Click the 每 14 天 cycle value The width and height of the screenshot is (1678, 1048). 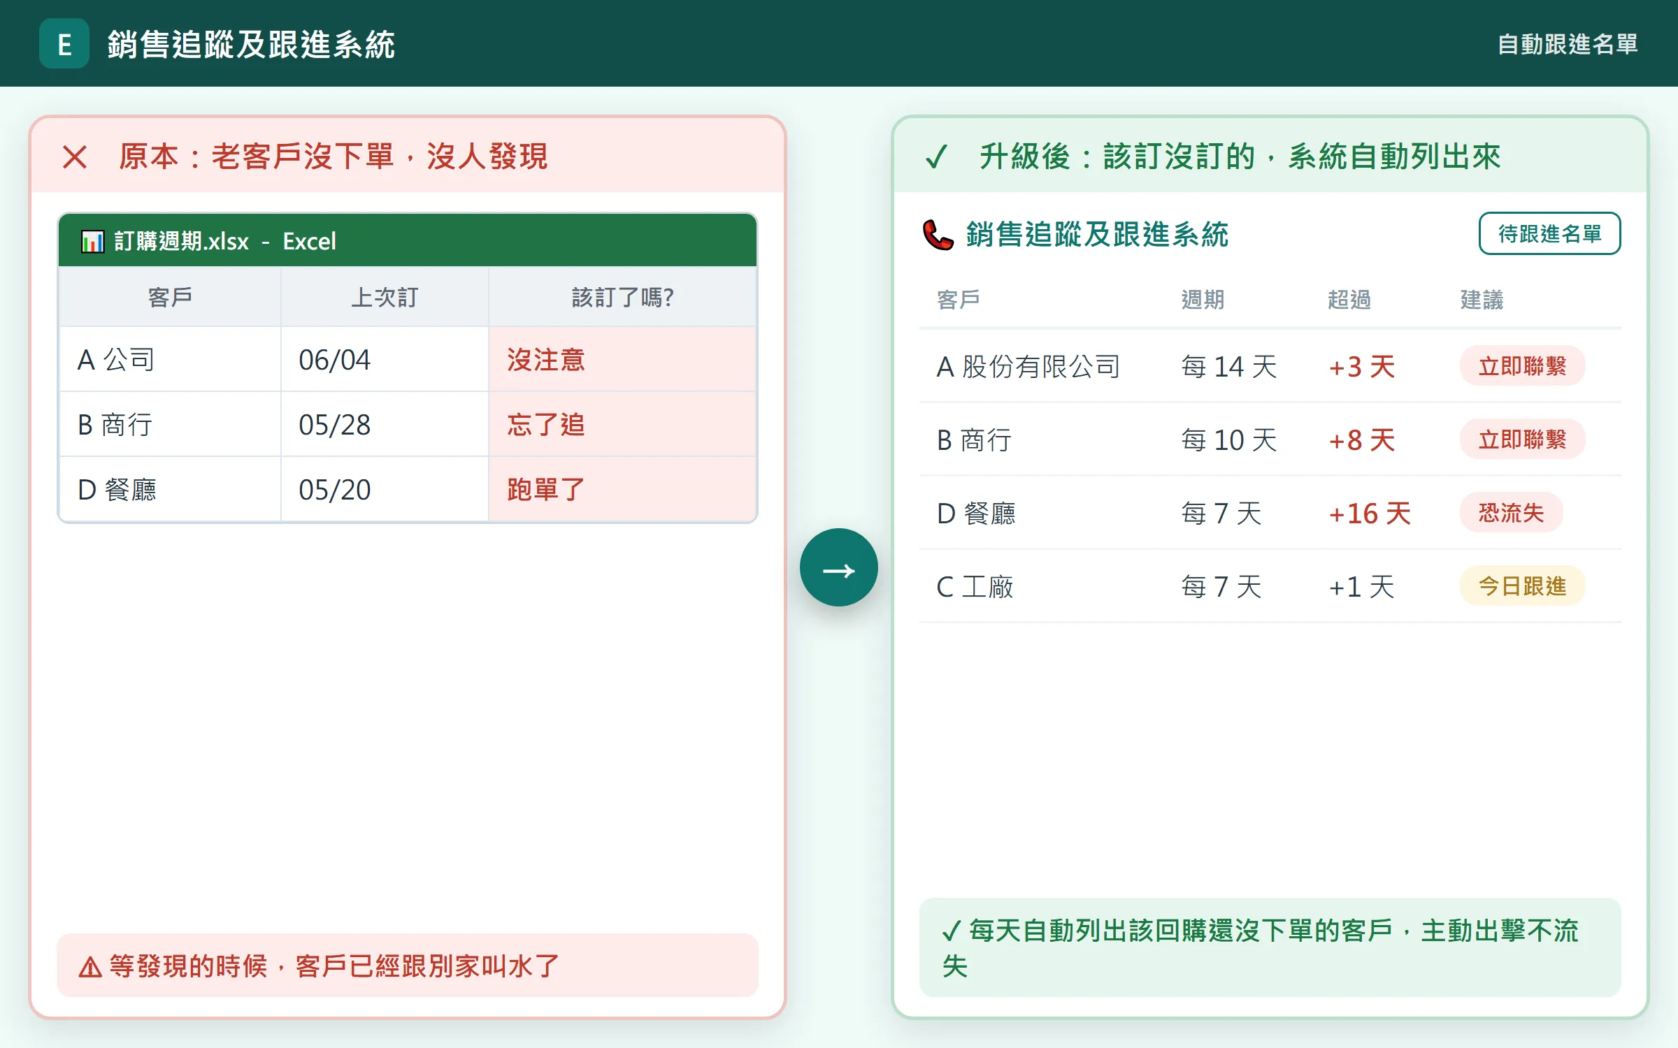point(1228,366)
